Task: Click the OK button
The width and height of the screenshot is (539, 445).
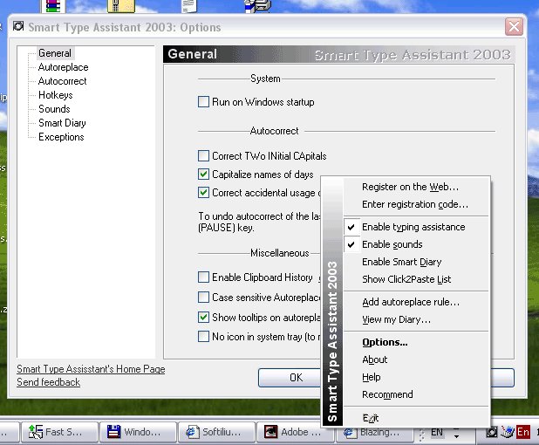Action: (290, 378)
